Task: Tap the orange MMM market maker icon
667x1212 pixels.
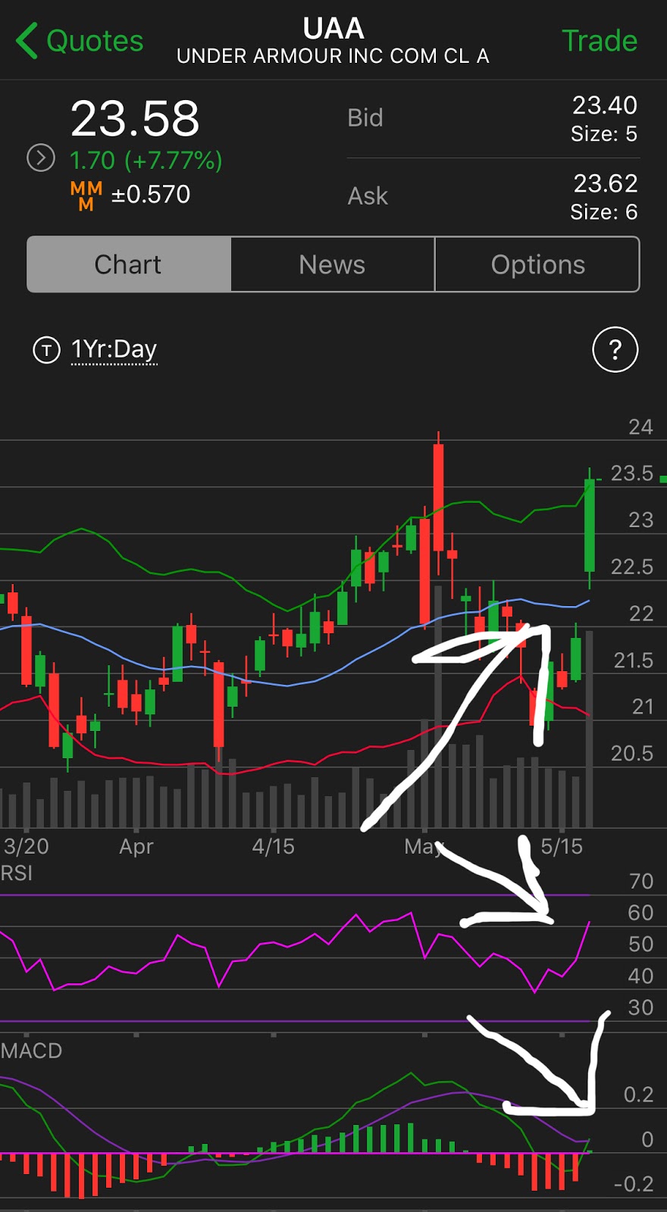Action: click(86, 195)
